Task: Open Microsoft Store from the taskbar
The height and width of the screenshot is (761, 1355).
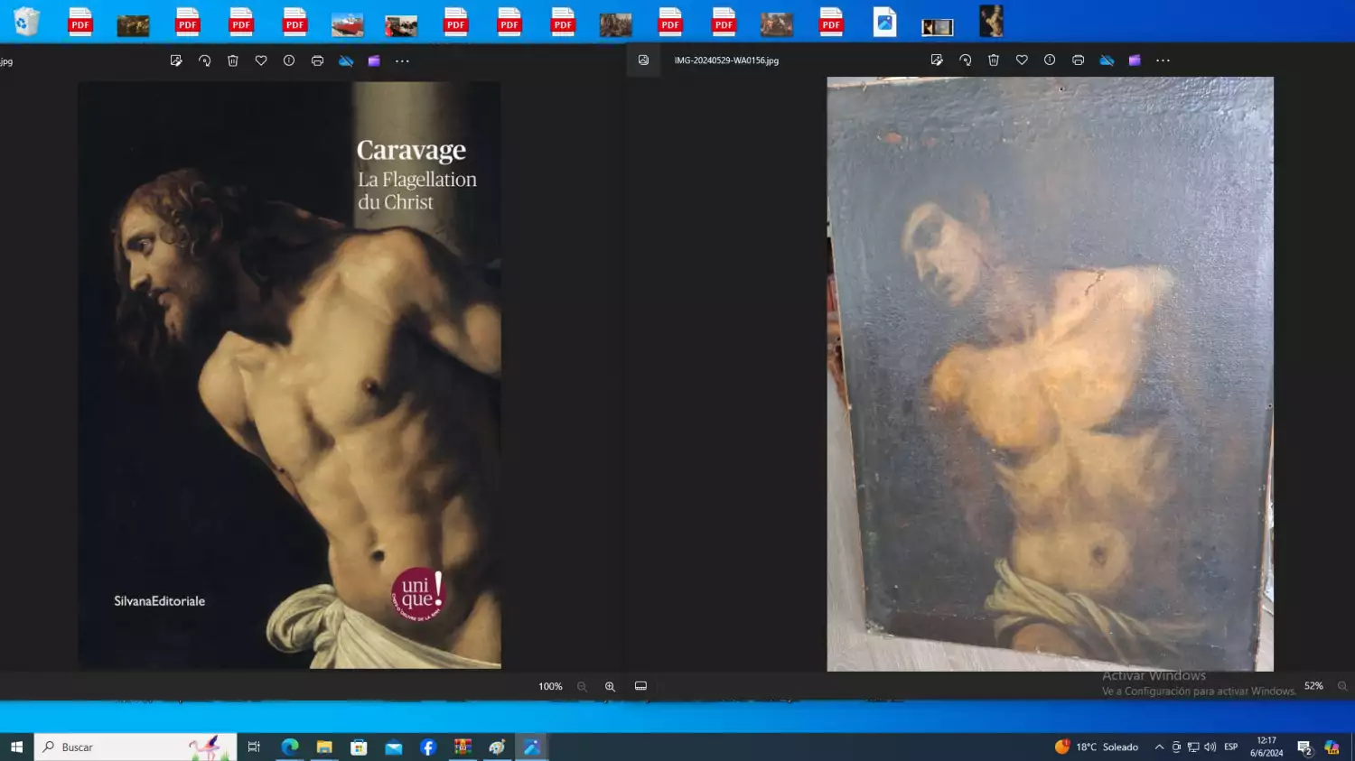Action: tap(359, 747)
